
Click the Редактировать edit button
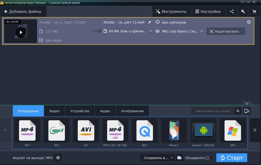pyautogui.click(x=226, y=31)
